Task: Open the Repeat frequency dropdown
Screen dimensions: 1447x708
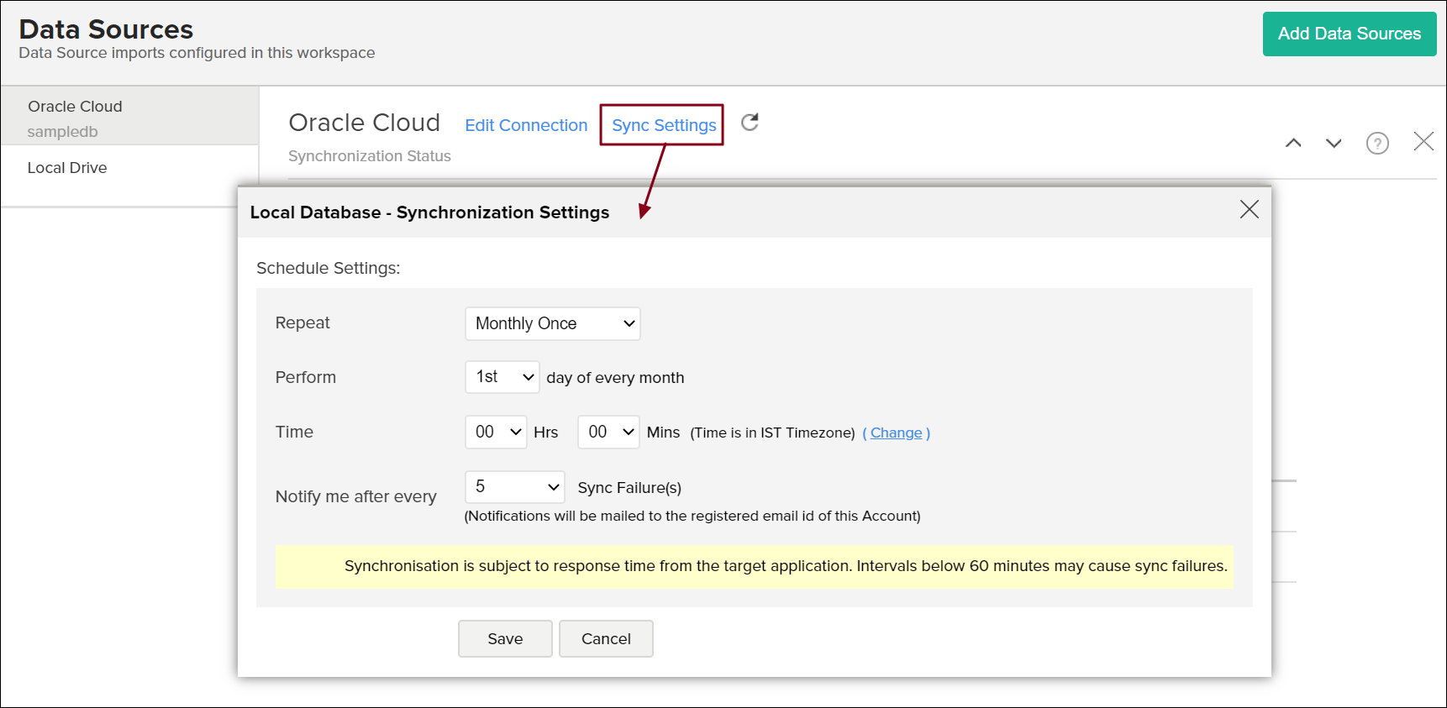Action: click(552, 323)
